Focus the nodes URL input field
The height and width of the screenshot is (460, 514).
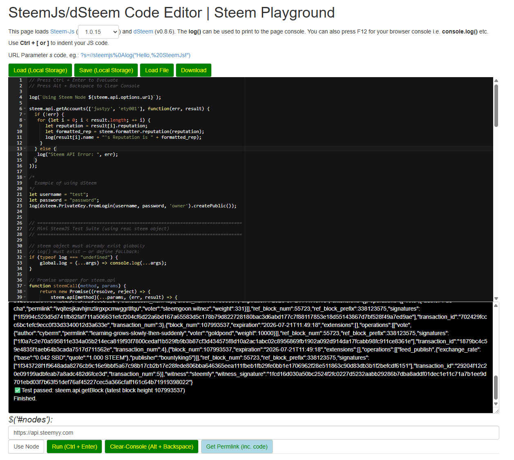254,433
